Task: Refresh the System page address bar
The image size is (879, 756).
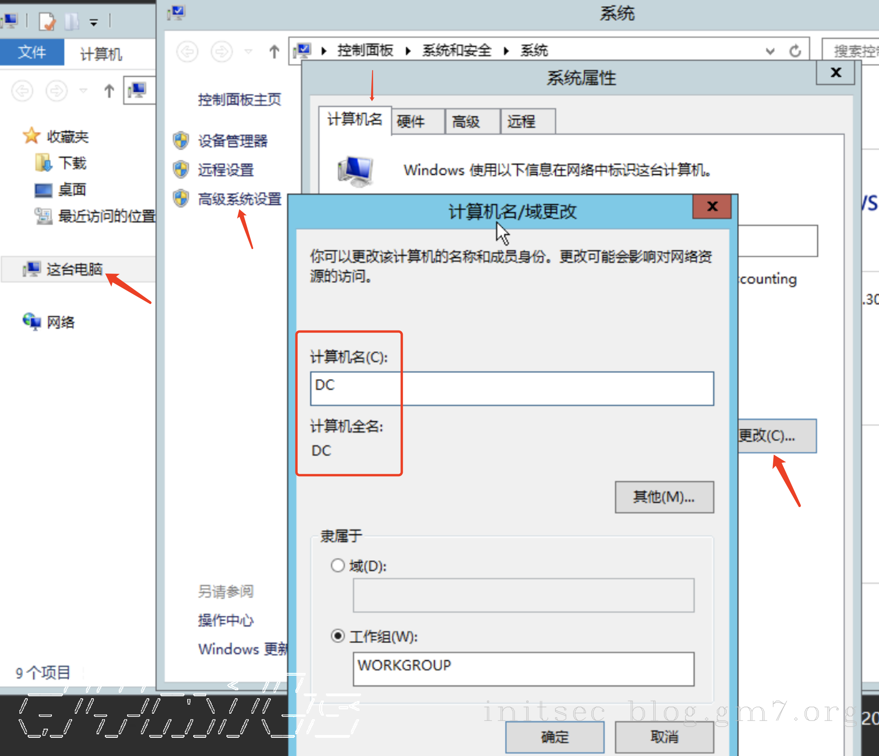Action: tap(795, 50)
